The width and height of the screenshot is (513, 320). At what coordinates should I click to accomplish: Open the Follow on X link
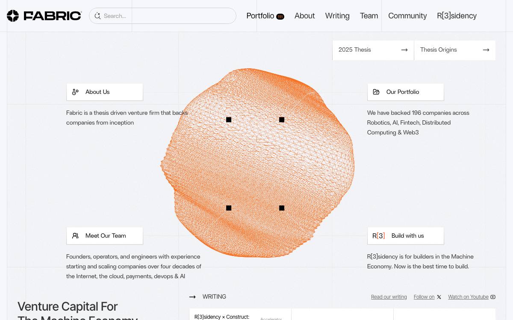(427, 297)
